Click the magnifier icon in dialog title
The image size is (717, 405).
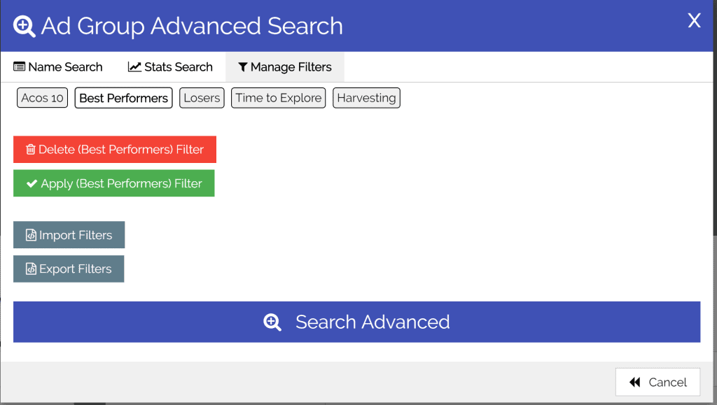tap(25, 27)
